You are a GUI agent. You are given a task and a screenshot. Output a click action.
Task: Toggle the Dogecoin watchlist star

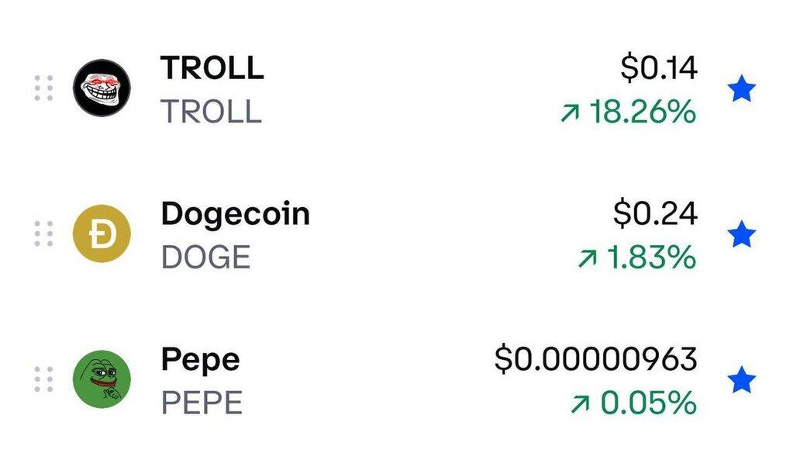pos(741,234)
